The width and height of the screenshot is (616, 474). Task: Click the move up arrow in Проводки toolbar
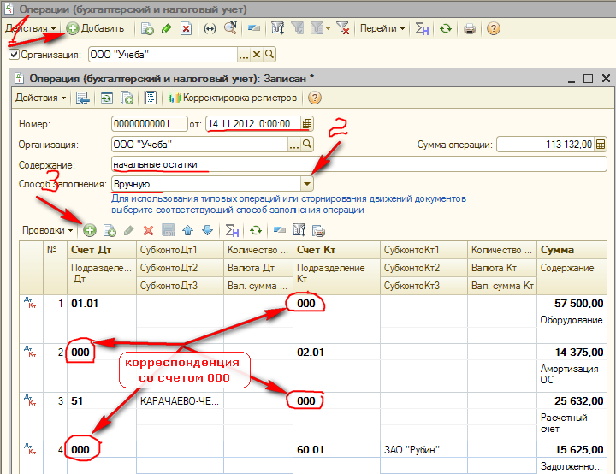(187, 230)
